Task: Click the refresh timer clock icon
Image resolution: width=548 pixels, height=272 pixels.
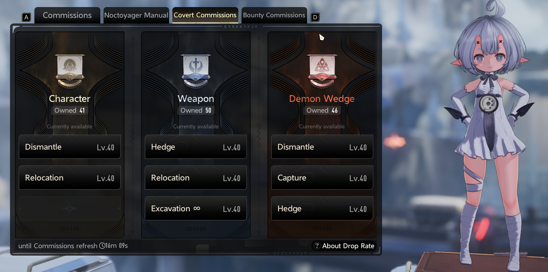Action: tap(102, 246)
